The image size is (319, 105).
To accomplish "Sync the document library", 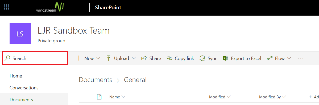I will pyautogui.click(x=208, y=58).
